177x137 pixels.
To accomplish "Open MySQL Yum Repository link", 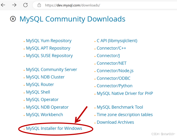I will [49, 41].
